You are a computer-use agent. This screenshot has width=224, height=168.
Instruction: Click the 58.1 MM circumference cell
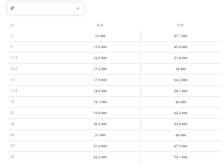pyautogui.click(x=180, y=91)
